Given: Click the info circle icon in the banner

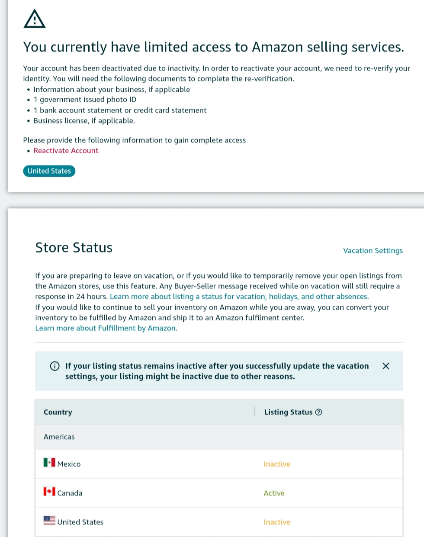Looking at the screenshot, I should [55, 366].
